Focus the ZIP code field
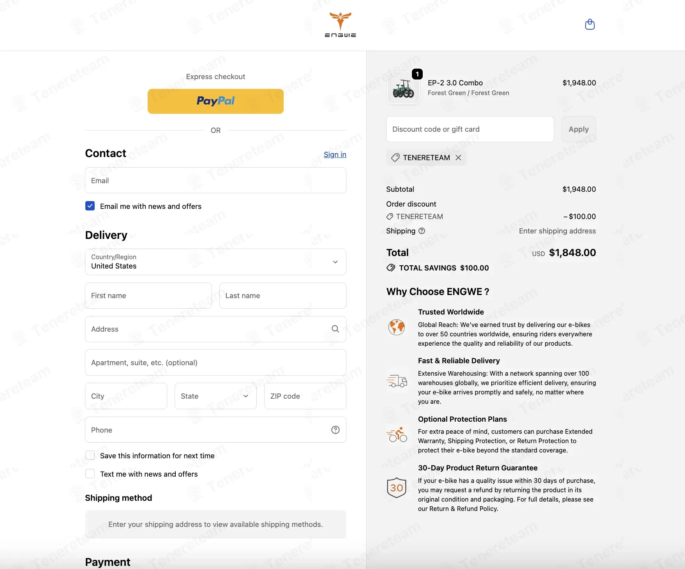 305,396
